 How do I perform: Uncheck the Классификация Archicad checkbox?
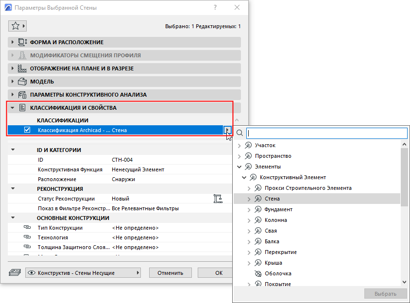point(27,130)
